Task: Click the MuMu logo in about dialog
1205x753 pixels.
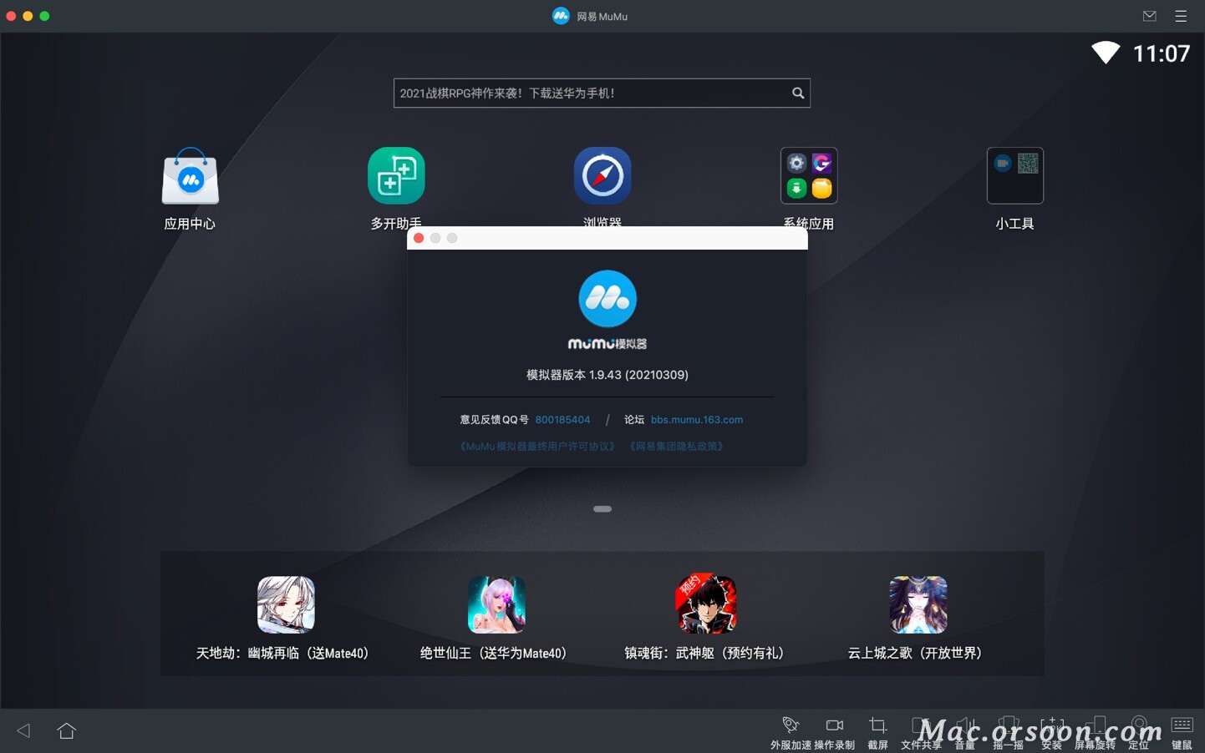Action: [608, 299]
